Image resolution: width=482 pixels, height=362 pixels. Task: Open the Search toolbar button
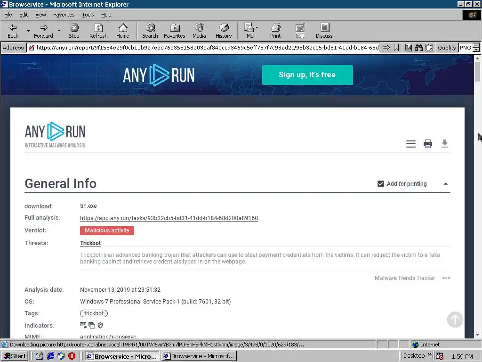coord(150,31)
